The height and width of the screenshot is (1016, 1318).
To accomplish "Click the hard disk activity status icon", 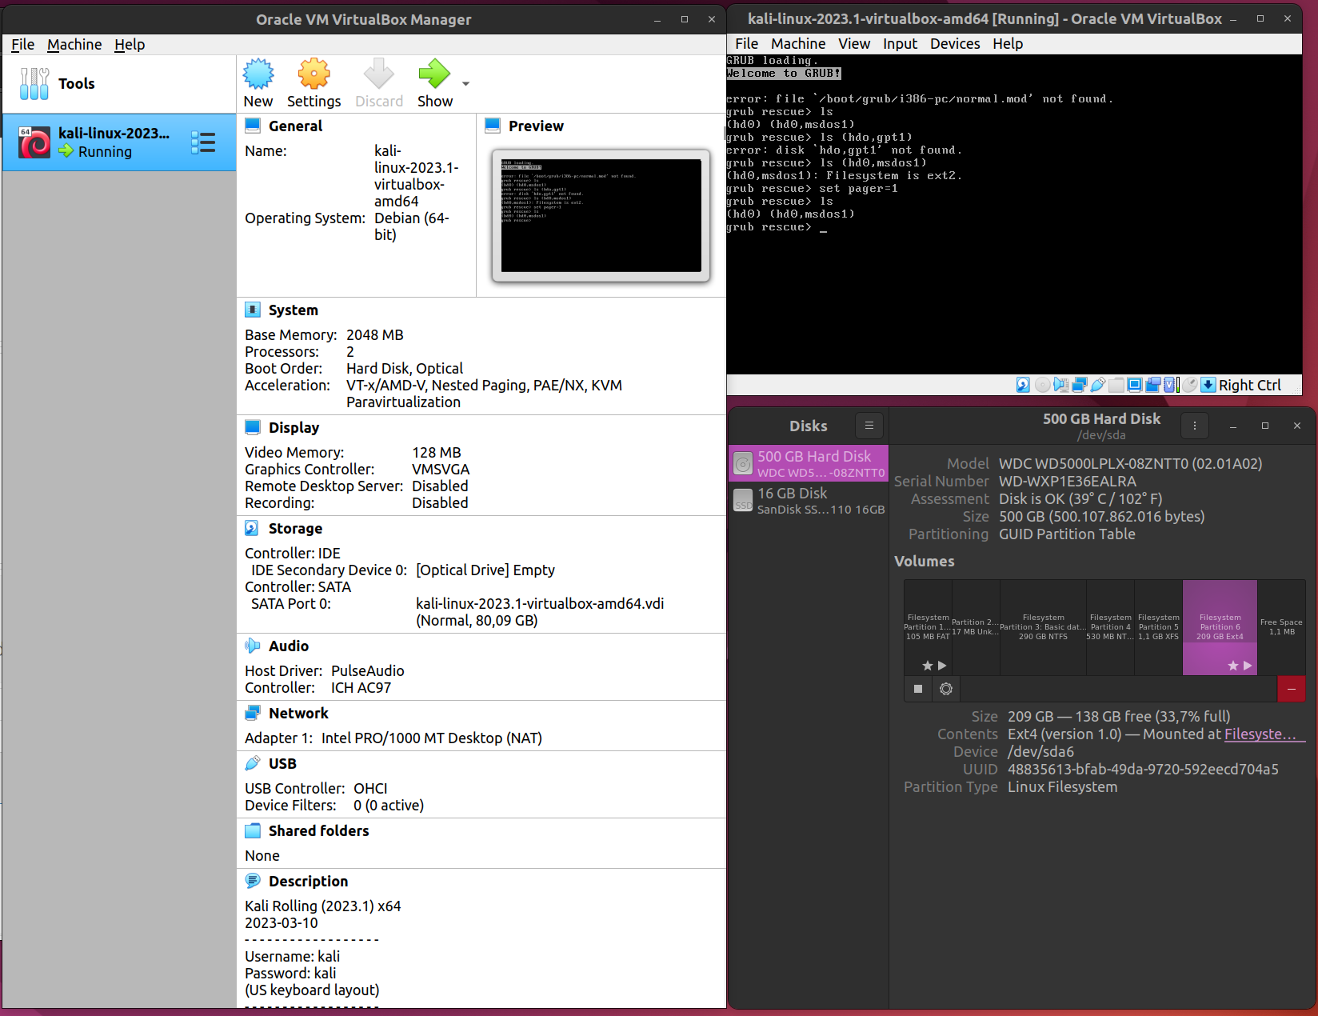I will point(1023,386).
